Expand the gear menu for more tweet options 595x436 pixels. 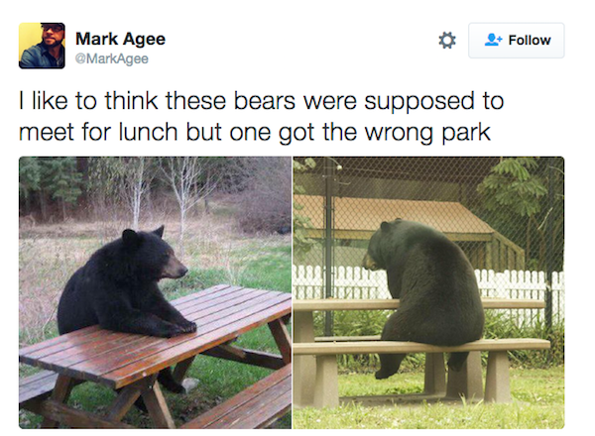447,41
